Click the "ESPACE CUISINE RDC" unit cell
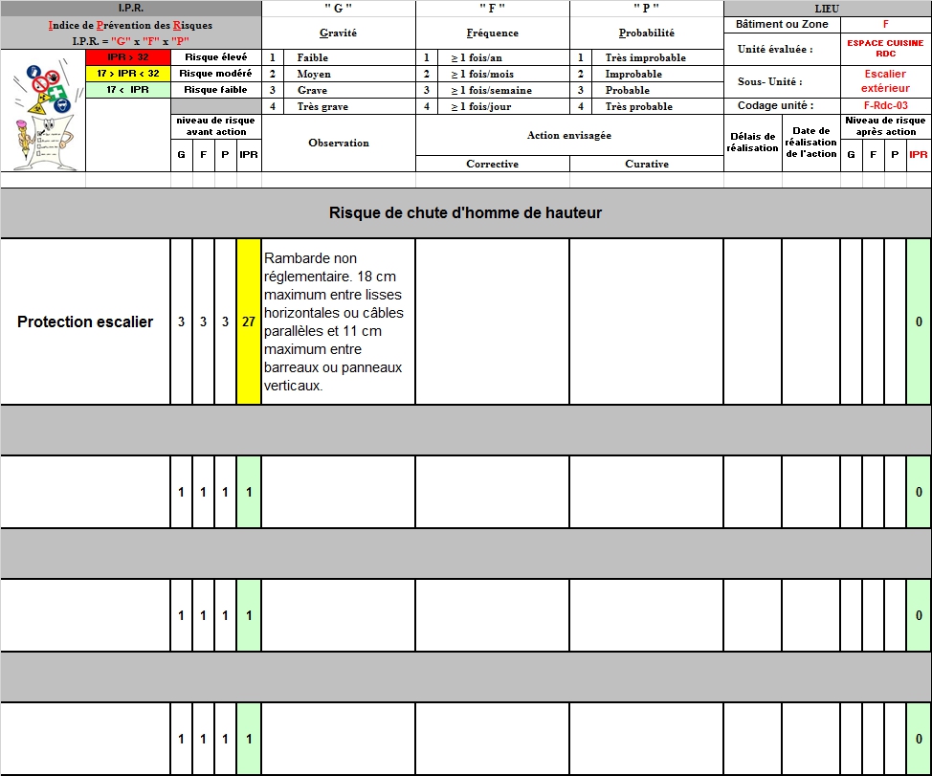 885,49
